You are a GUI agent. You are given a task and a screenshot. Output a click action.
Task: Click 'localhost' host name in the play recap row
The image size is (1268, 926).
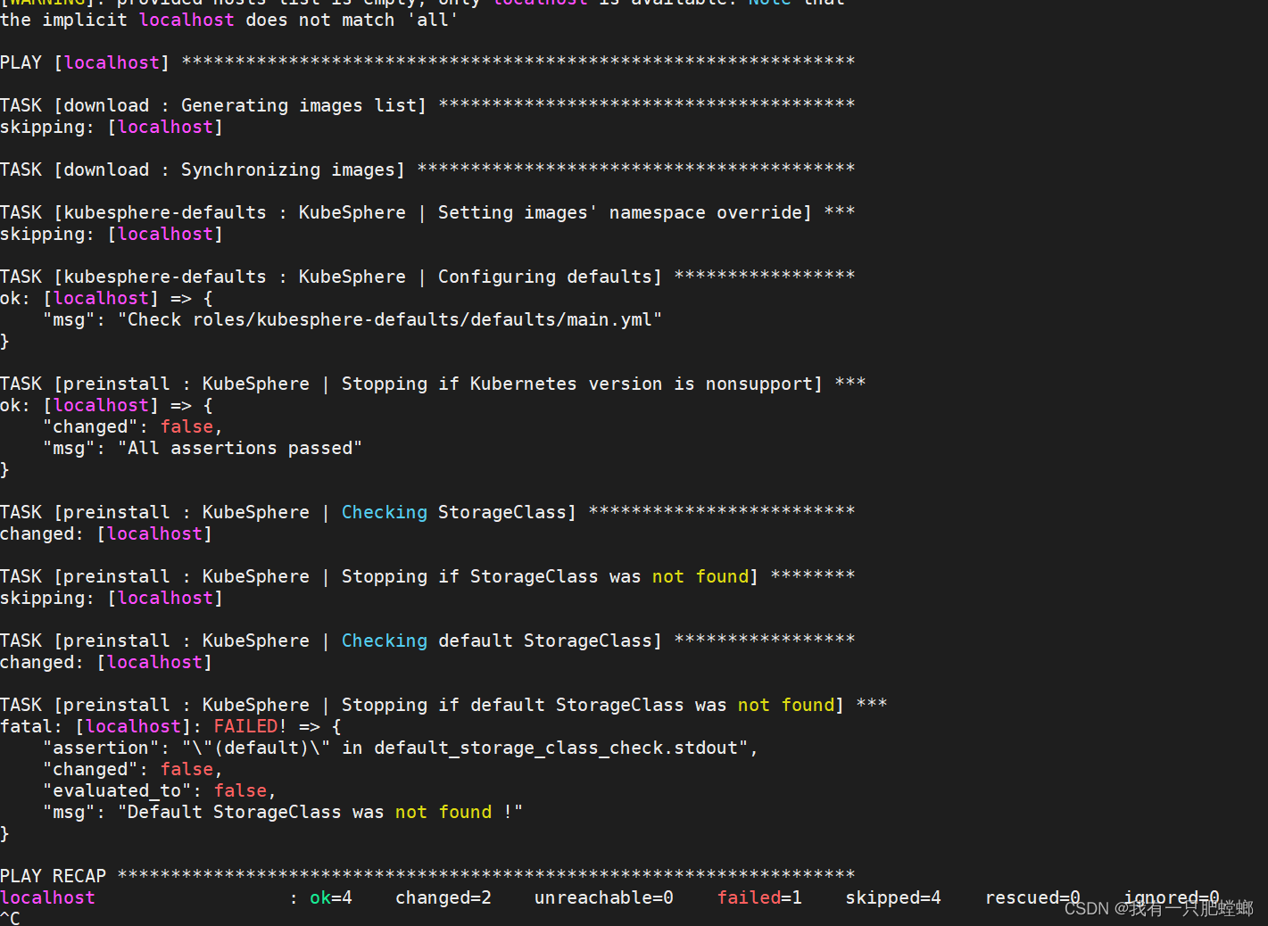[47, 897]
